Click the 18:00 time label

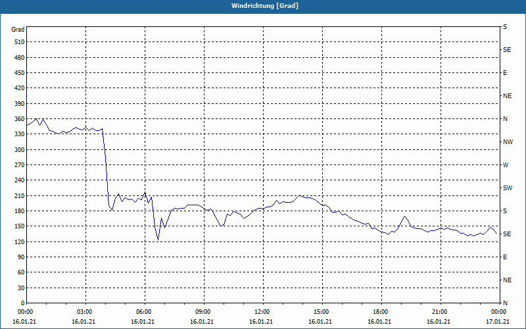pyautogui.click(x=381, y=312)
